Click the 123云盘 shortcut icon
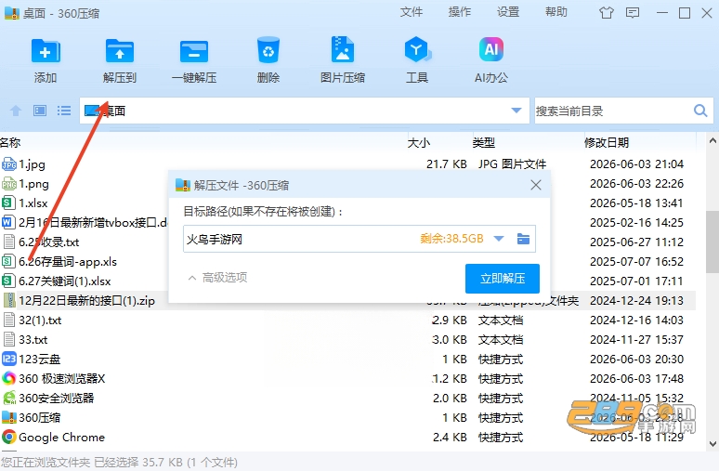Image resolution: width=719 pixels, height=471 pixels. 8,359
